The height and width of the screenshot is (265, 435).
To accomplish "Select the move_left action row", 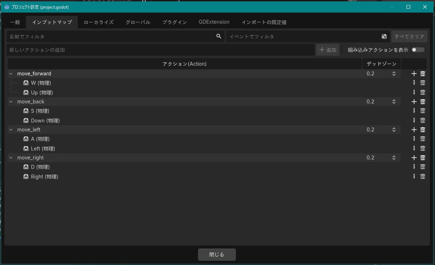I will (x=204, y=129).
